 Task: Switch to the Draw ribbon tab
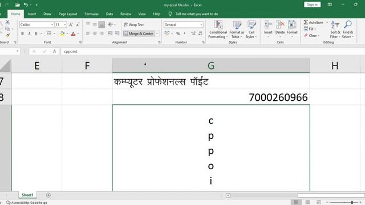click(x=47, y=14)
